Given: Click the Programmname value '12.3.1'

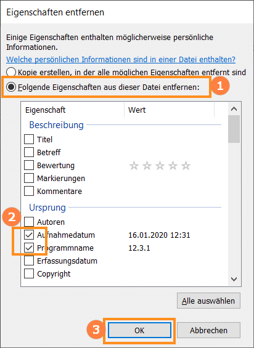Looking at the screenshot, I should 139,248.
